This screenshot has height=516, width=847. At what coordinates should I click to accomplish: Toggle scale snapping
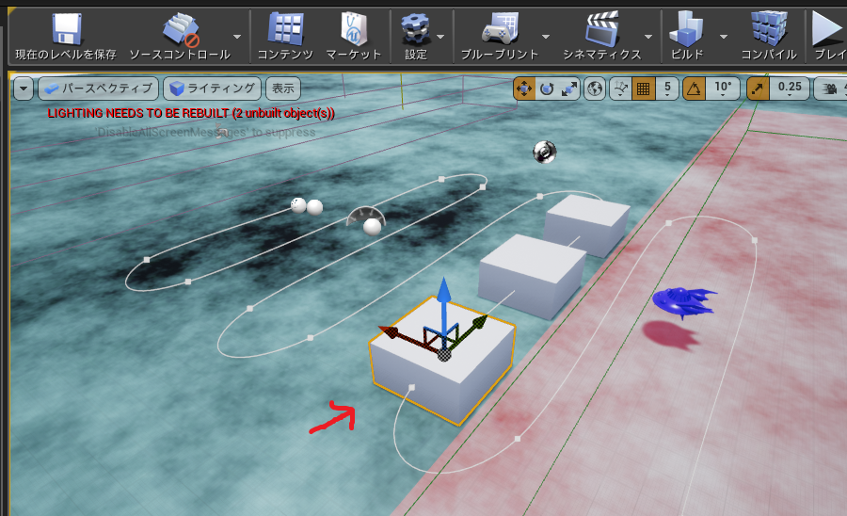(x=758, y=89)
